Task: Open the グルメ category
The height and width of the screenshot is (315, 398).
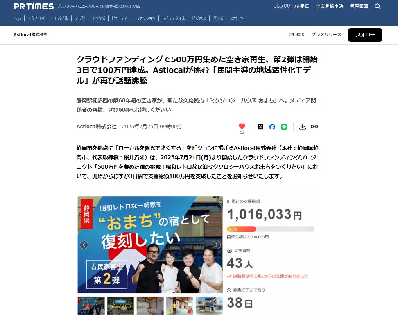Action: 218,18
